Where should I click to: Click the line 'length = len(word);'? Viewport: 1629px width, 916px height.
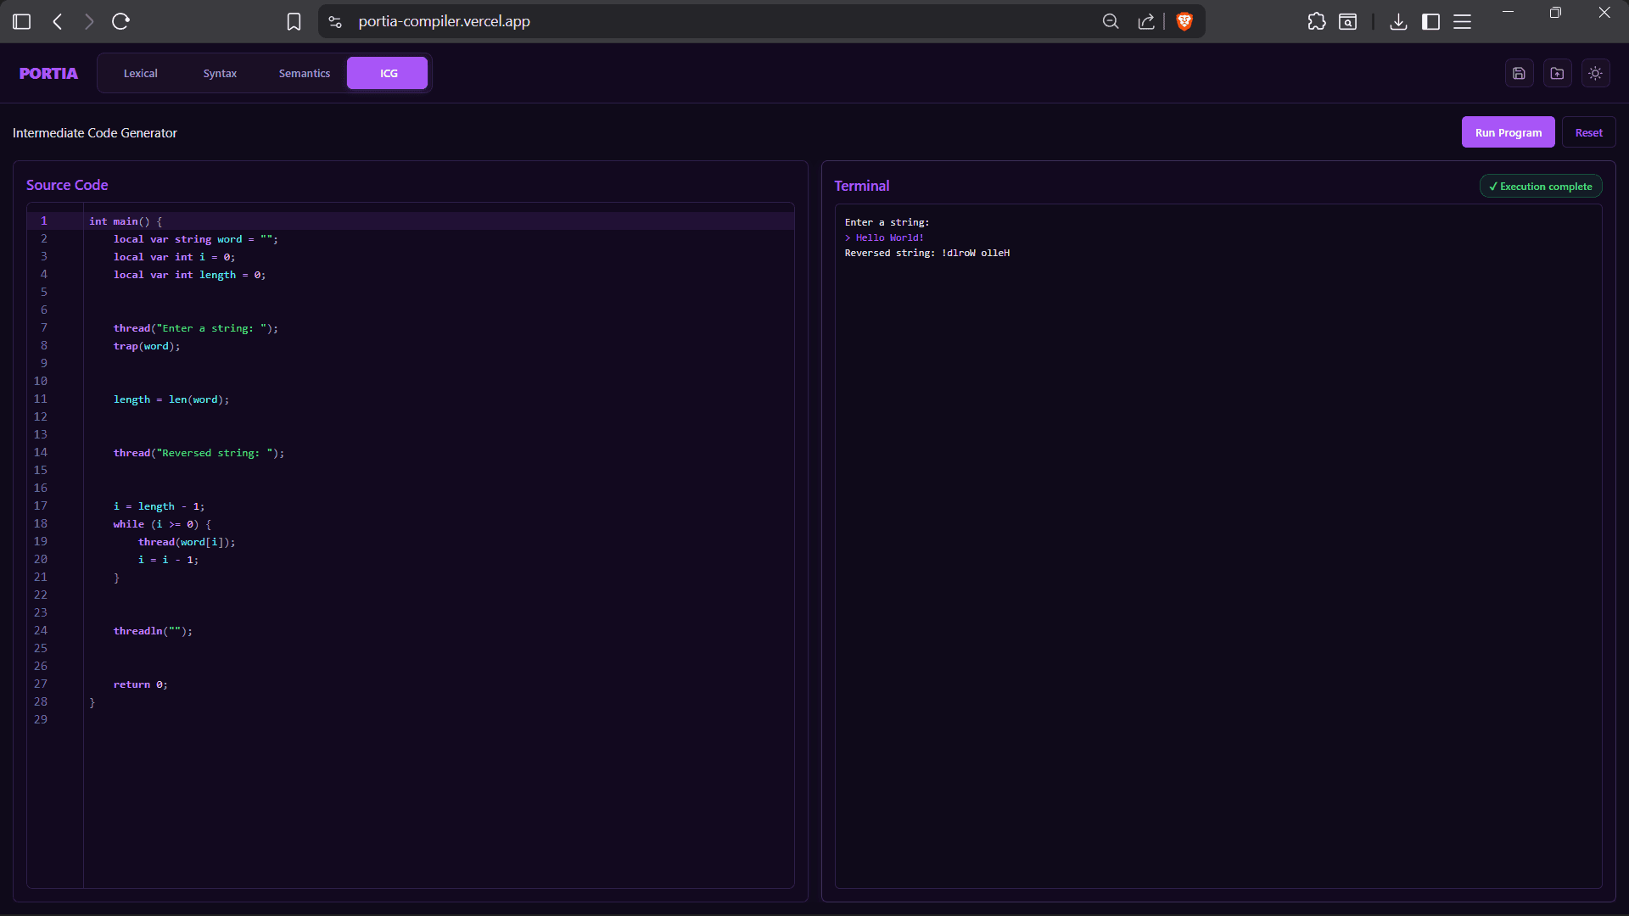[x=171, y=399]
